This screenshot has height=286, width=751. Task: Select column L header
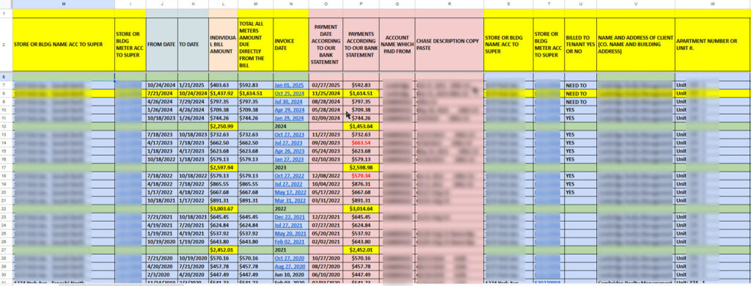click(x=223, y=4)
